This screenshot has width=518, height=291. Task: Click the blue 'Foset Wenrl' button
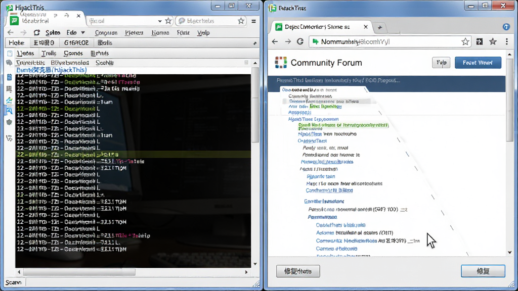click(478, 62)
